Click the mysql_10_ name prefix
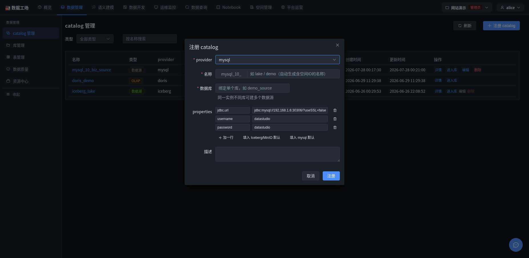 click(x=231, y=74)
